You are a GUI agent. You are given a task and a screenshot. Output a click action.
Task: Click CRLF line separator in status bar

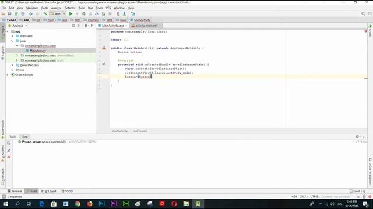pyautogui.click(x=304, y=197)
